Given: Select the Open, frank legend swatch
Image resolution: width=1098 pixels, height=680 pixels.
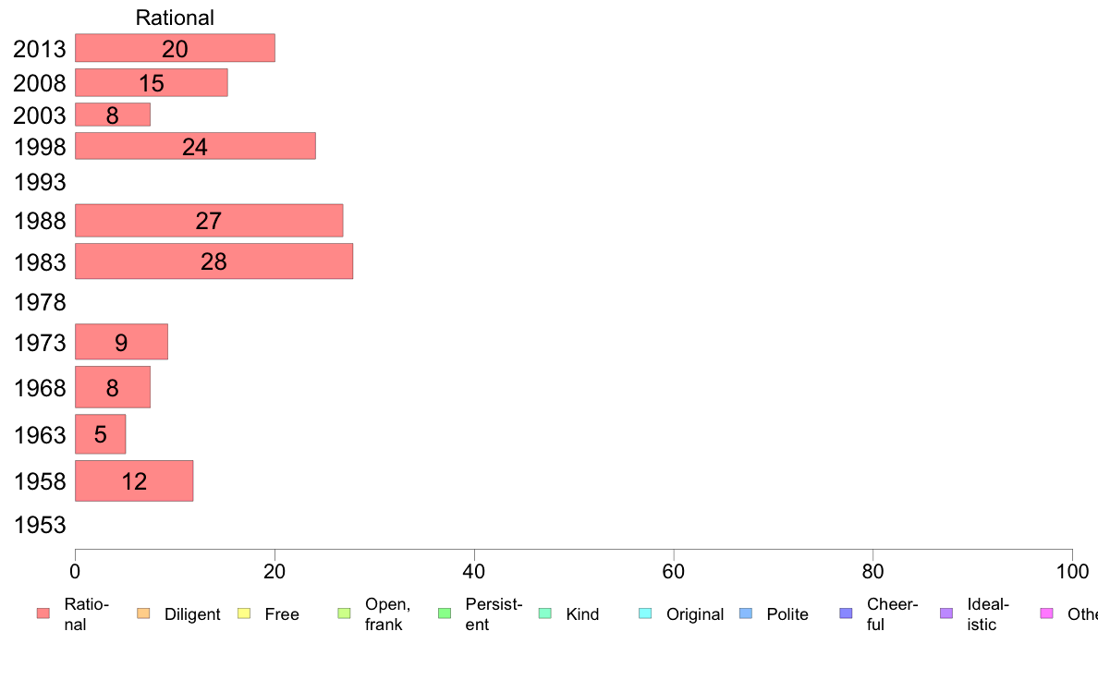Looking at the screenshot, I should (x=344, y=613).
